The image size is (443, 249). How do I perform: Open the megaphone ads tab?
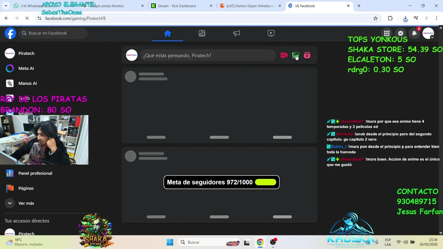pyautogui.click(x=236, y=33)
